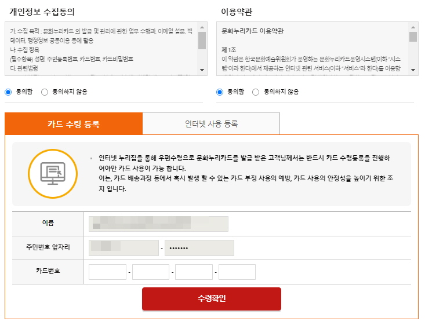Click the first 카드번호 input box
This screenshot has height=325, width=425.
[x=108, y=272]
